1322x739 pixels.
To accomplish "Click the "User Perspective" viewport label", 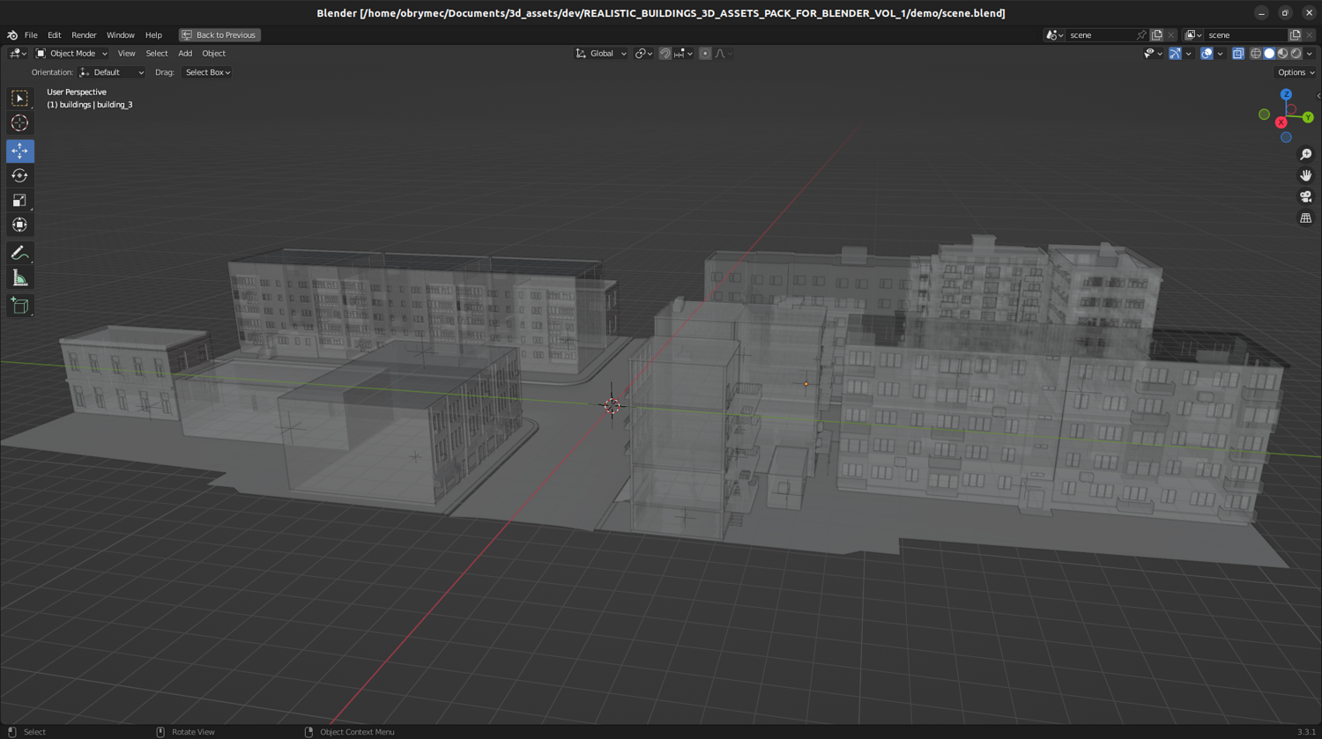I will click(77, 92).
